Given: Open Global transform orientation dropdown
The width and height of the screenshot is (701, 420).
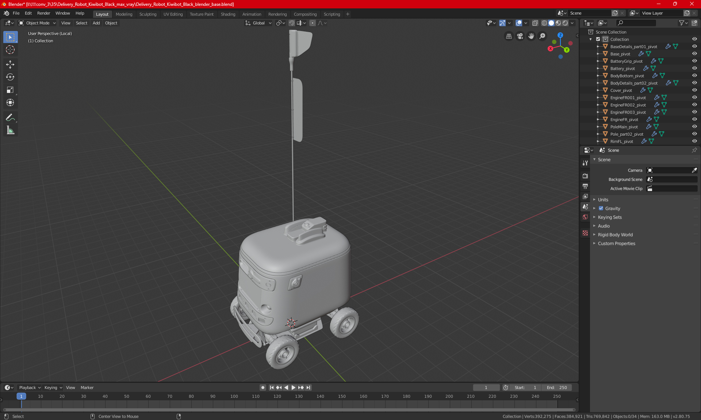Looking at the screenshot, I should (258, 23).
